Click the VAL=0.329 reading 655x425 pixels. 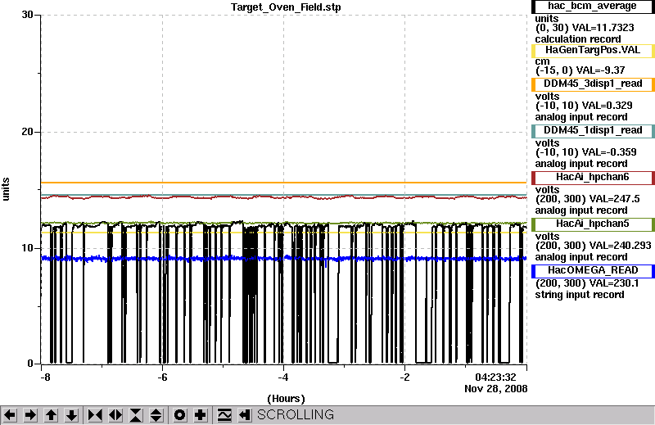[x=607, y=106]
